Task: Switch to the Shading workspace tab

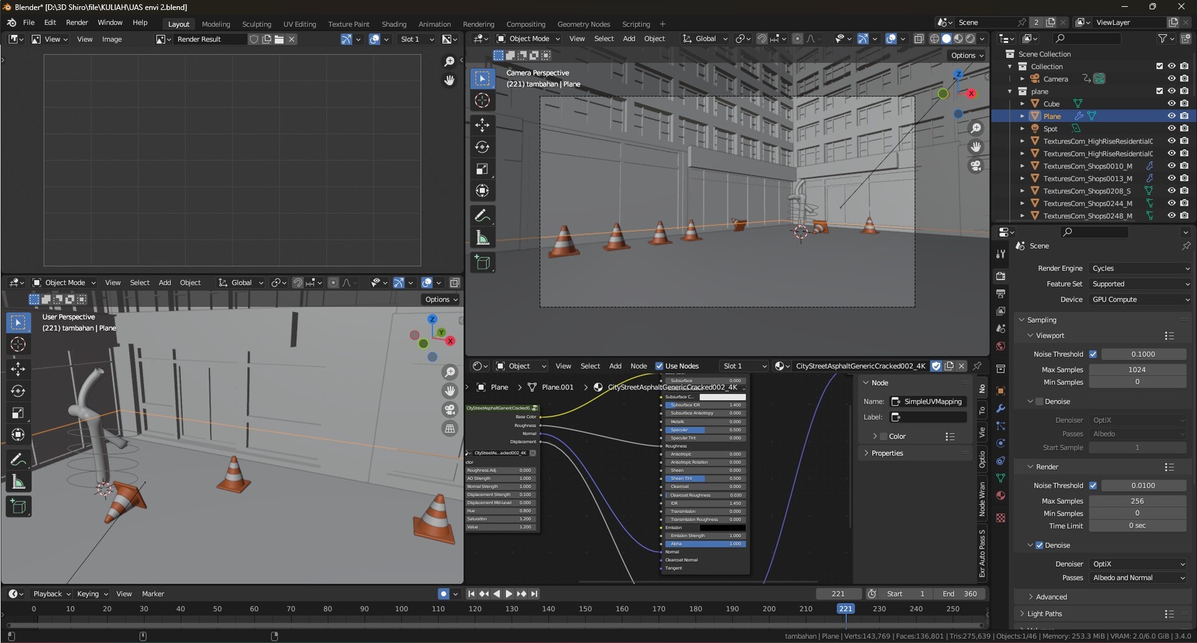Action: pos(394,24)
